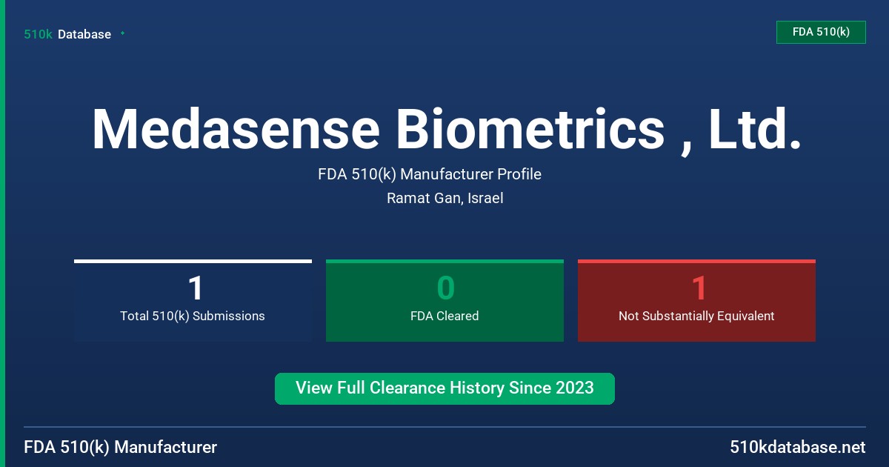This screenshot has height=467, width=889.
Task: Click View Full Clearance History Since 2023
Action: 444,388
